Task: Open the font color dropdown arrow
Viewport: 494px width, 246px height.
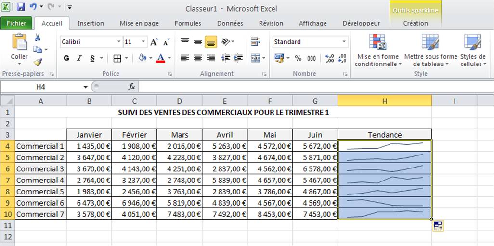Action: pos(169,58)
